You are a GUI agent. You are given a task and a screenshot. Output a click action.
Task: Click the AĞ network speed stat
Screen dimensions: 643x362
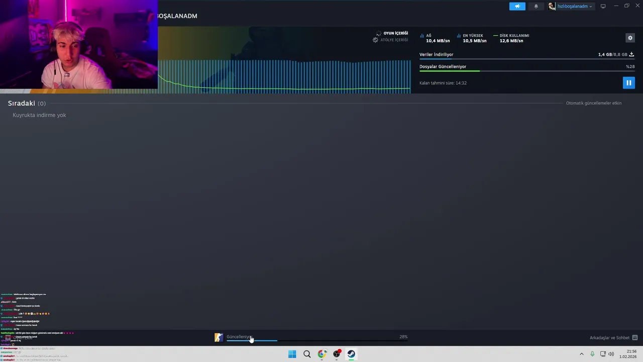pyautogui.click(x=435, y=38)
